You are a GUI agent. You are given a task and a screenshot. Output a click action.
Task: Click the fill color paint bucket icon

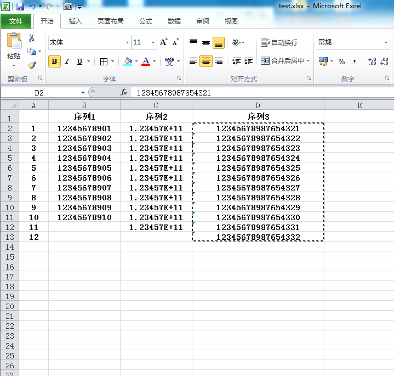point(128,61)
